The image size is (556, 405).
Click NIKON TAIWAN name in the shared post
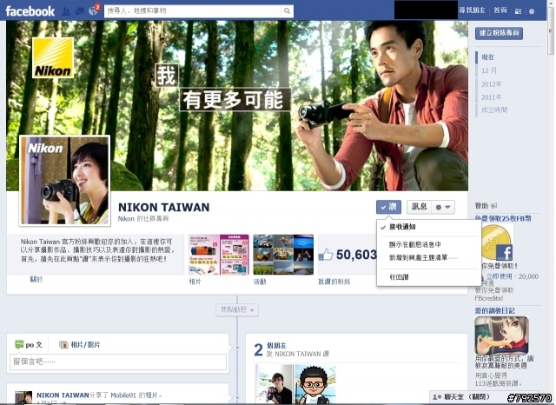pyautogui.click(x=63, y=395)
